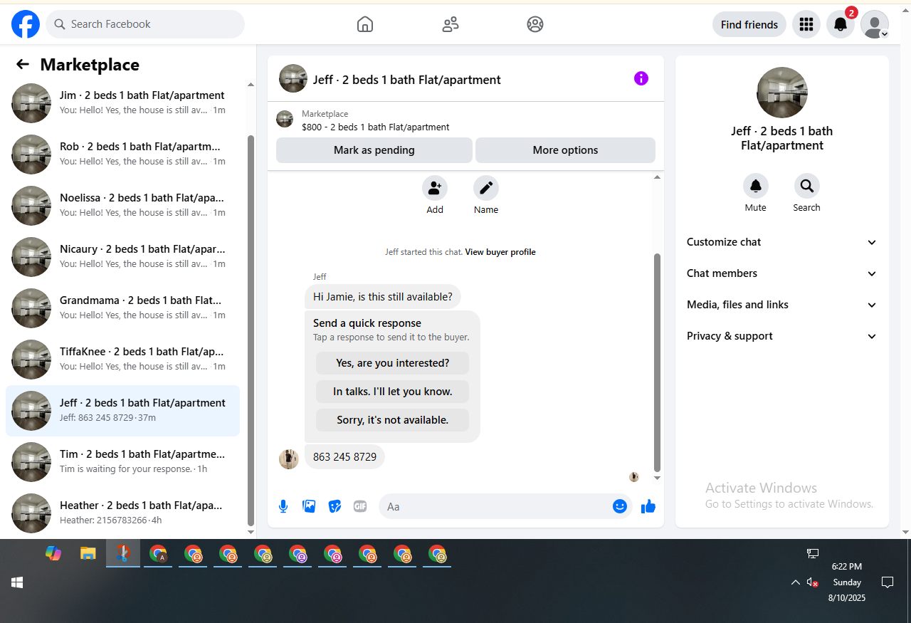Send a thumbs-up like
The image size is (911, 623).
[x=648, y=506]
